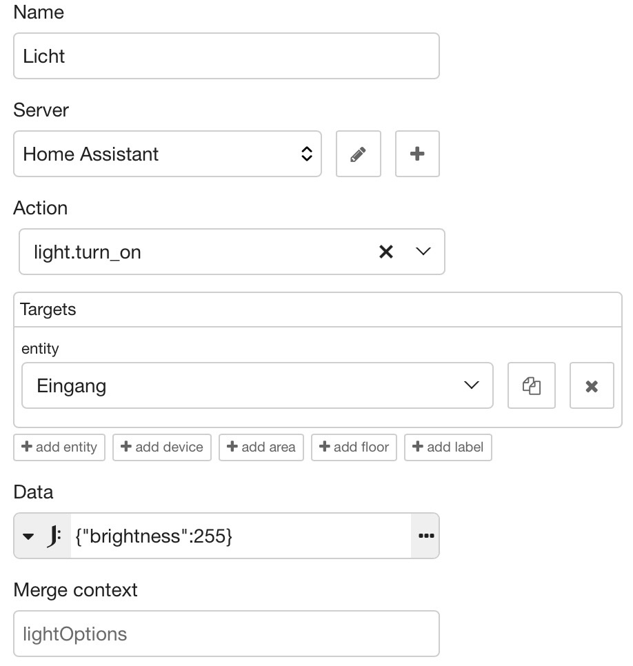The width and height of the screenshot is (633, 666).
Task: Click the add floor button
Action: pyautogui.click(x=354, y=447)
